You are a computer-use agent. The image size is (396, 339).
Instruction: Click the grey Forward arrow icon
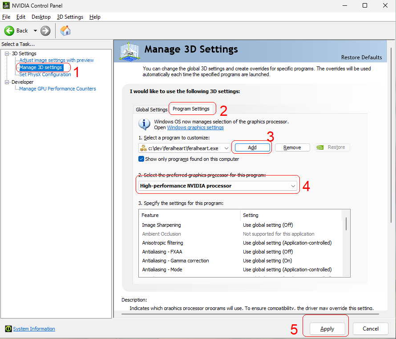click(45, 31)
